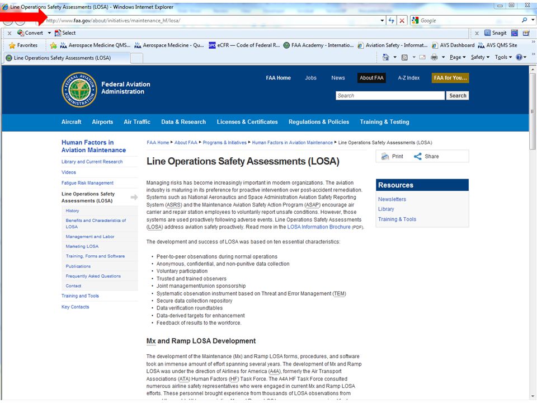Click Human Factors in Aviation Maintenance breadcrumb
The height and width of the screenshot is (403, 537).
pos(292,143)
